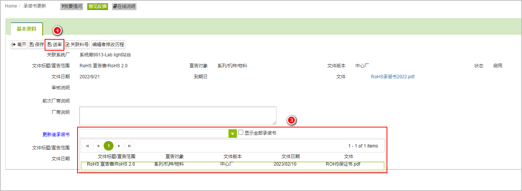Click the 离开 (leave) toolbar button
Screen dimensions: 522x191
(19, 45)
